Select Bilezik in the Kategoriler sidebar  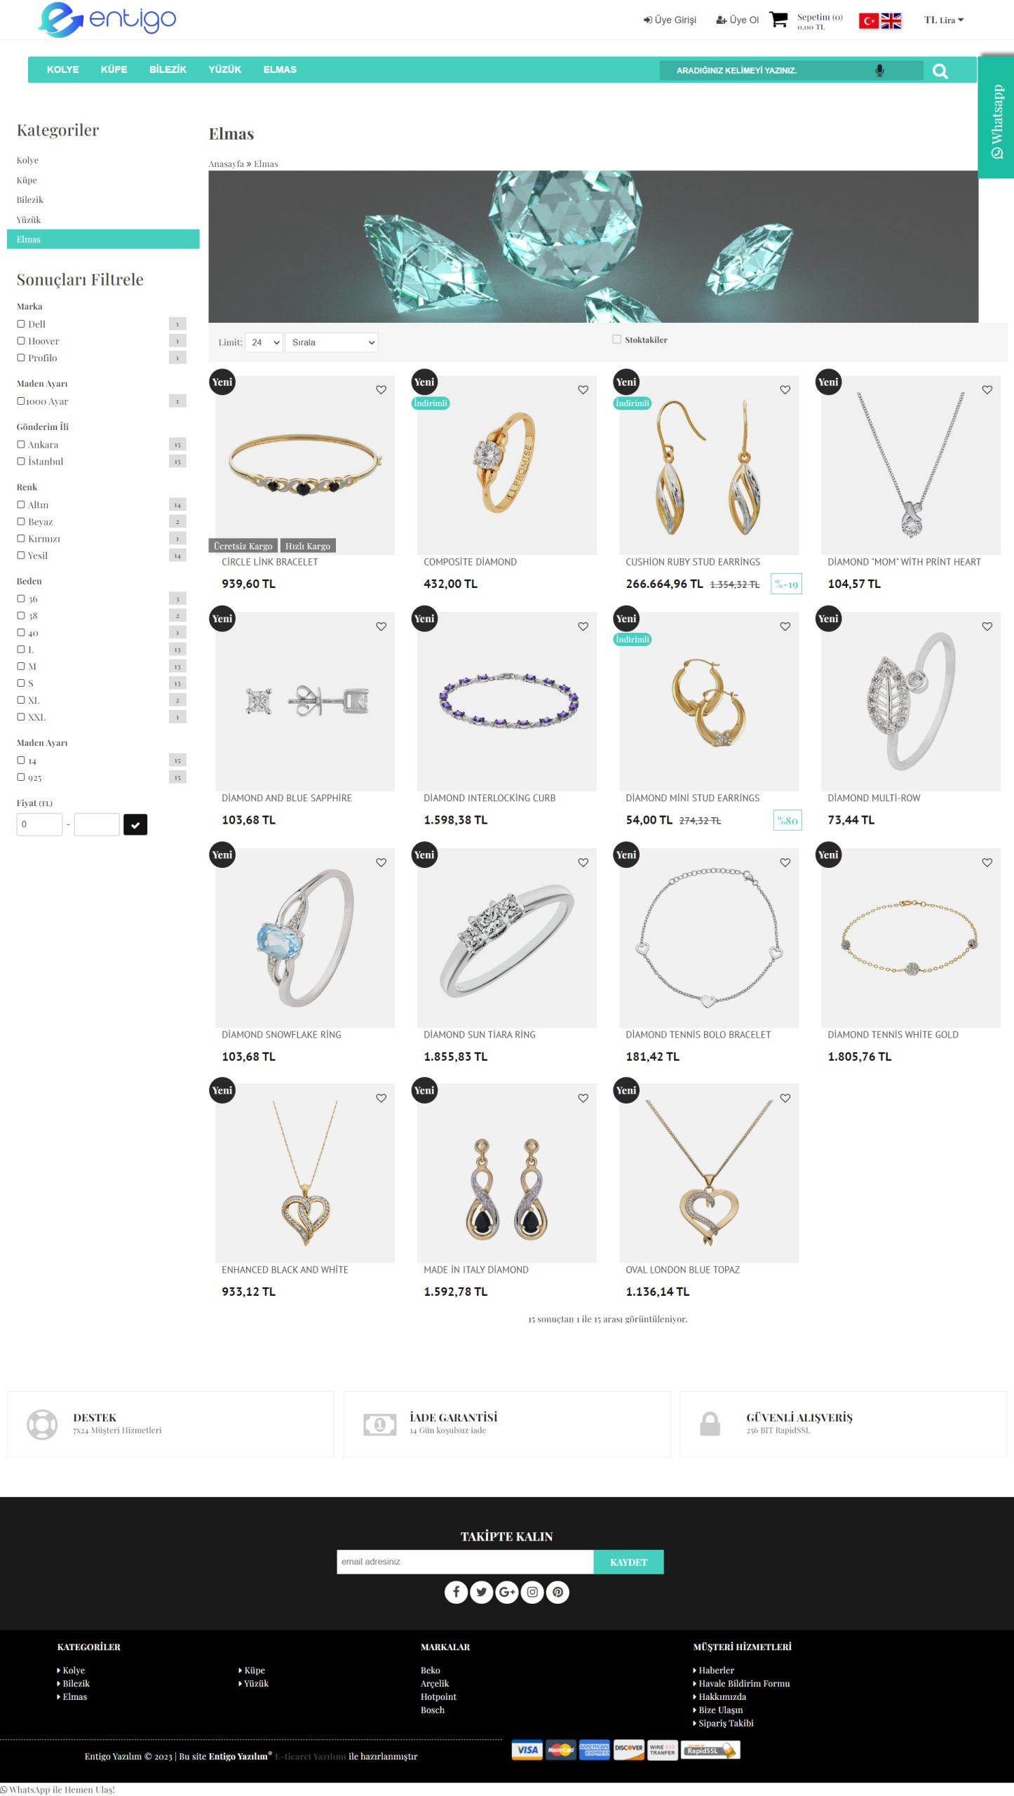coord(30,200)
